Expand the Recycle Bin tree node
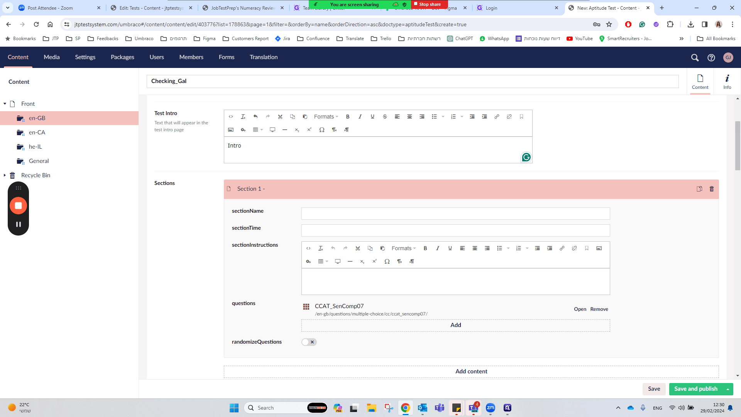 tap(5, 175)
